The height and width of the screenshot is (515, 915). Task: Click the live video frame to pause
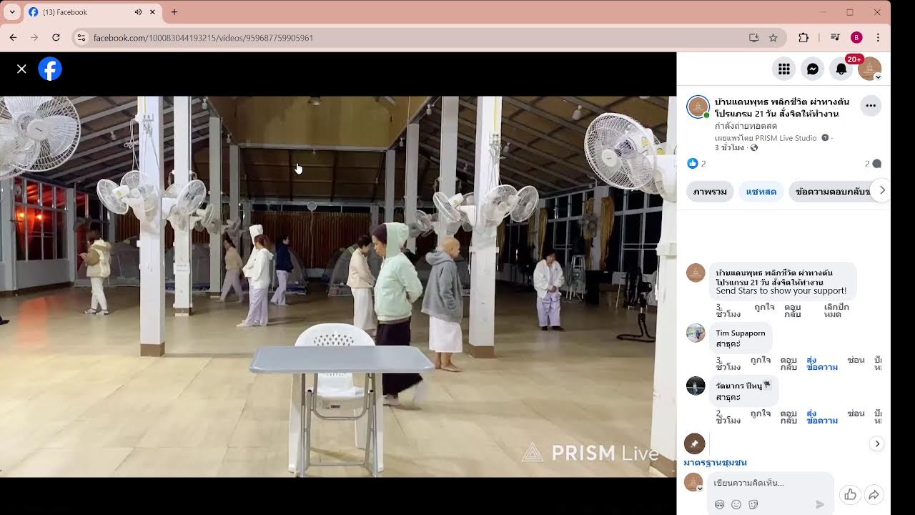coord(338,286)
